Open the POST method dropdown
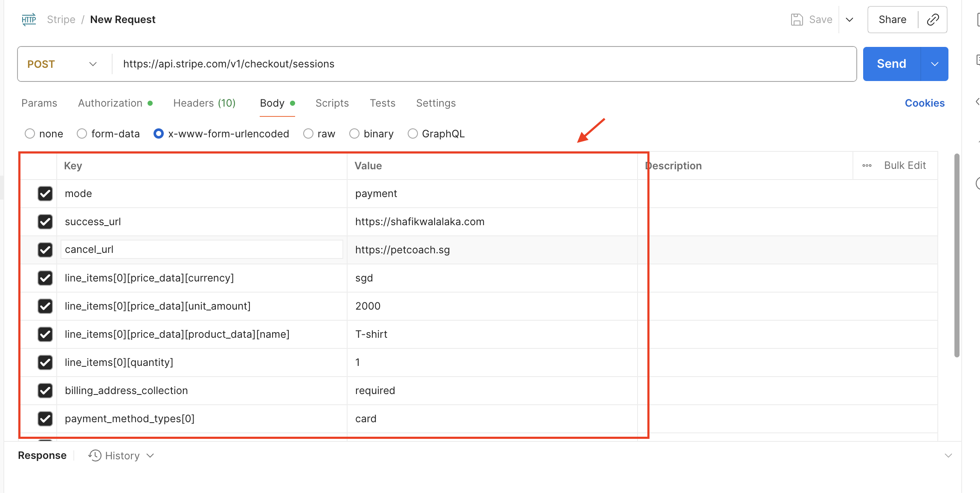The image size is (980, 493). pos(63,64)
